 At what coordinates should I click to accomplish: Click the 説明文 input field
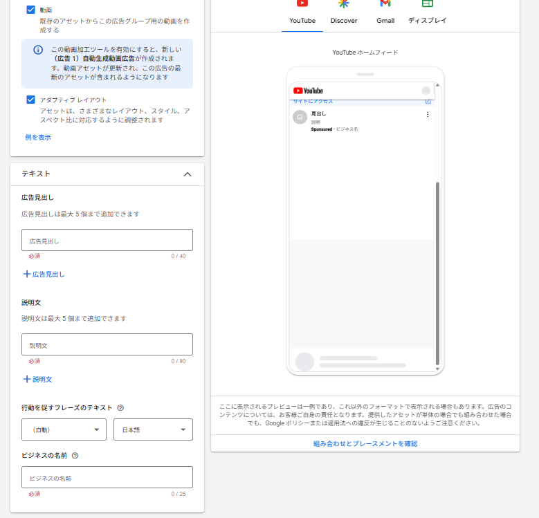click(107, 344)
